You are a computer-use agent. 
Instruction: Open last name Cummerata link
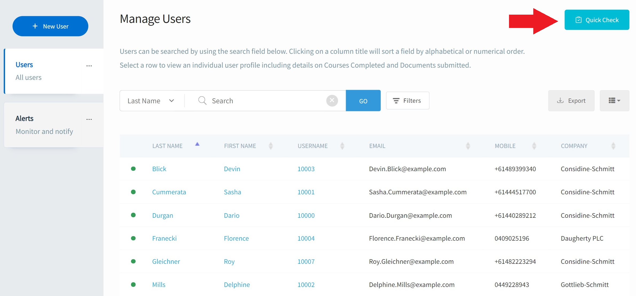[x=169, y=192]
